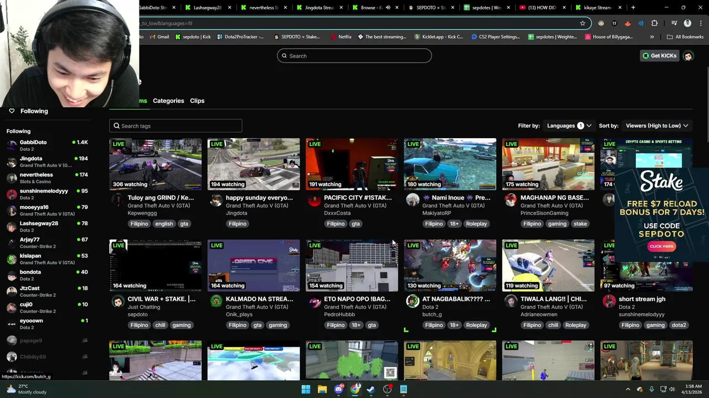709x398 pixels.
Task: Switch to the Categories tab
Action: (168, 101)
